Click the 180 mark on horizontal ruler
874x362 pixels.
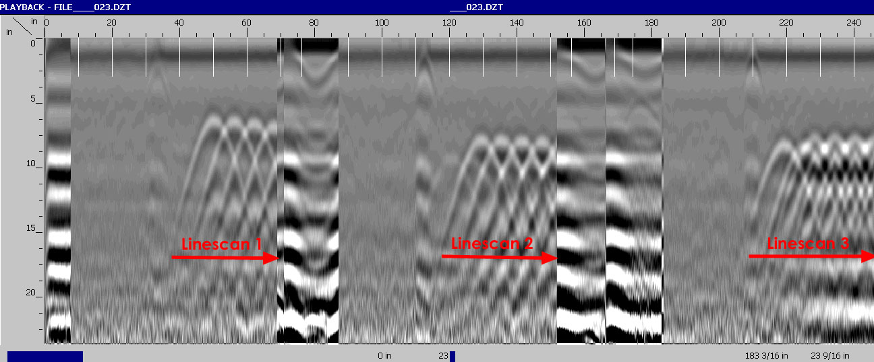click(x=651, y=23)
